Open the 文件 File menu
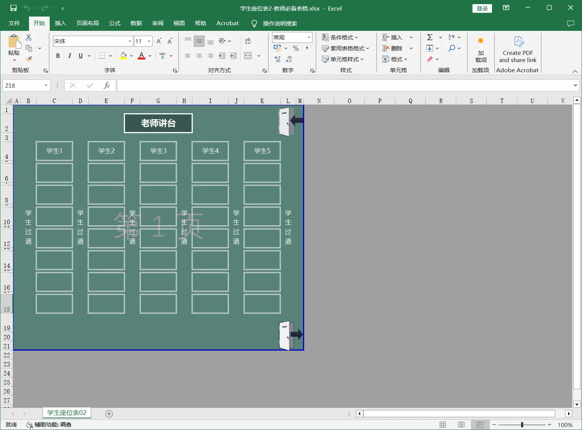The width and height of the screenshot is (582, 430). pos(14,23)
